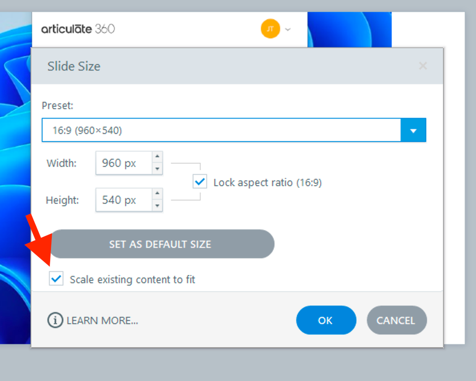Decrease Height with the down arrow
This screenshot has height=381, width=476.
pyautogui.click(x=157, y=206)
